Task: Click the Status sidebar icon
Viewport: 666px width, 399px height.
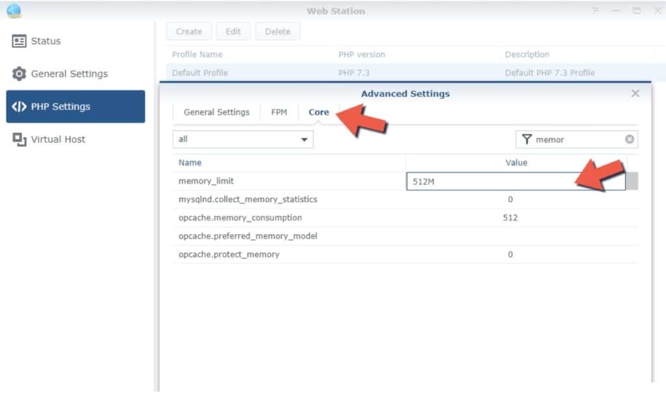Action: click(19, 41)
